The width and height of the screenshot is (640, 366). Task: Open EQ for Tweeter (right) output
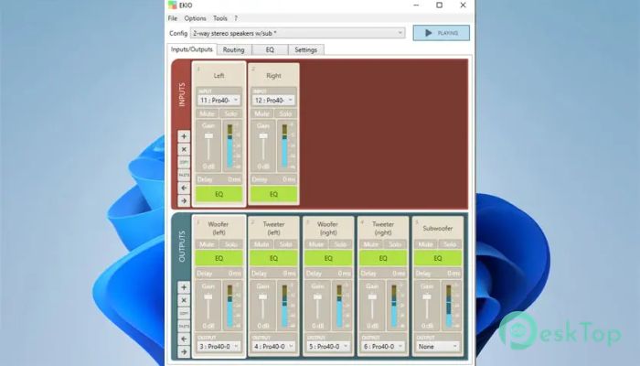383,258
